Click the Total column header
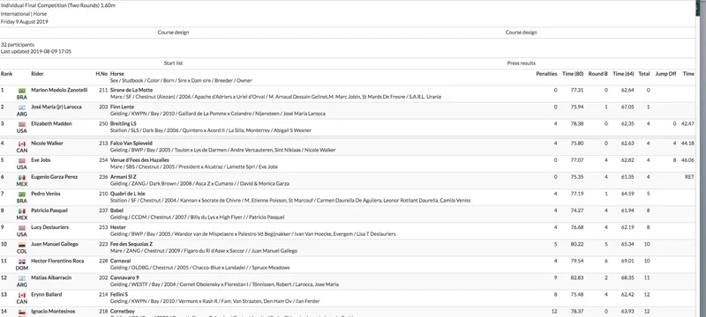Screen dimensions: 706x317 point(644,74)
